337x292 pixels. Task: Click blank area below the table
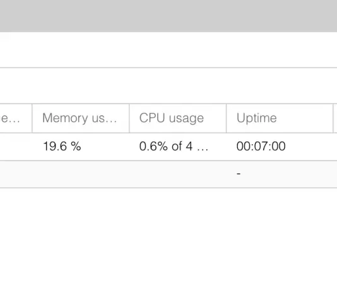point(168,240)
